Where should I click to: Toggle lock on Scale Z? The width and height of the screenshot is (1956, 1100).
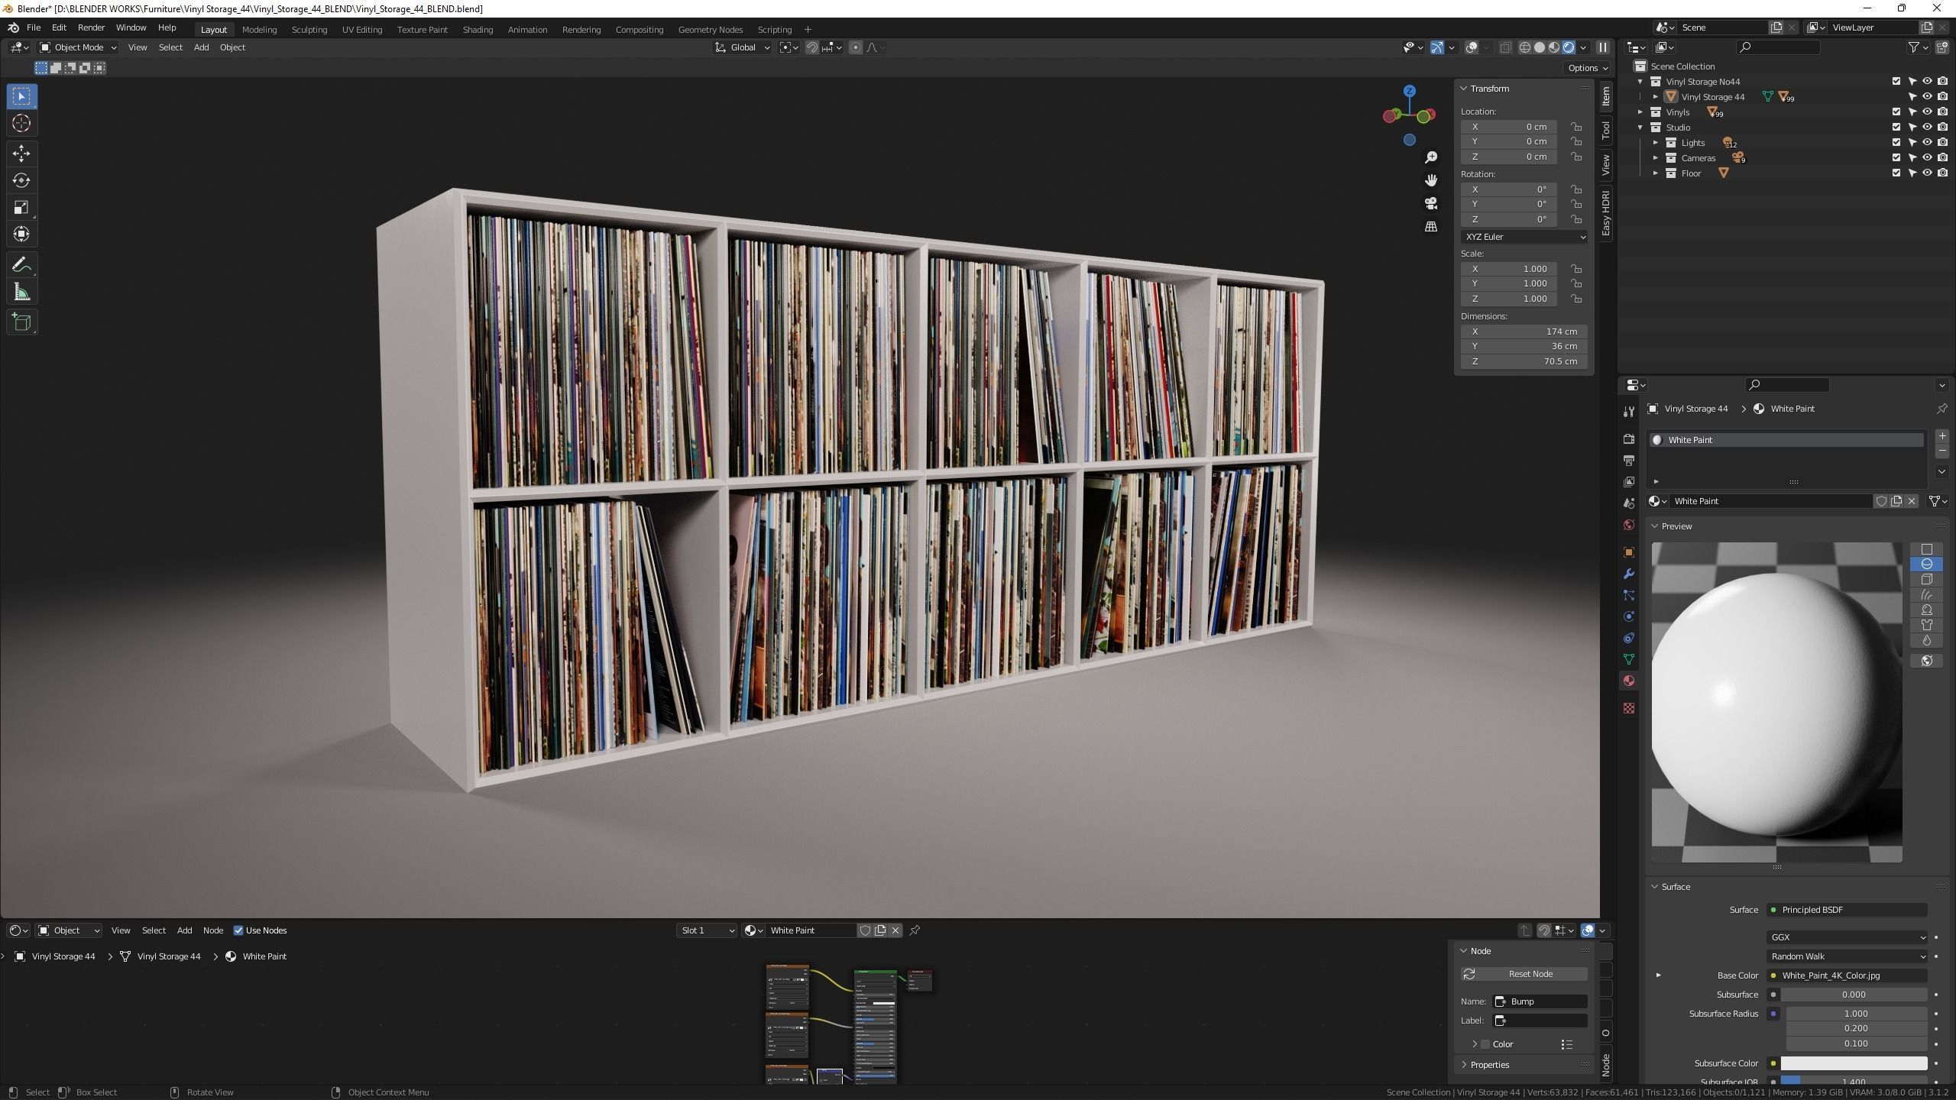1576,299
